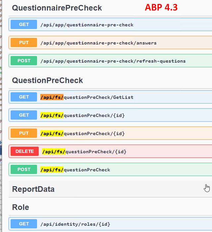Open the questionPreCheck/GetList endpoint path
The height and width of the screenshot is (232, 212).
[x=87, y=97]
